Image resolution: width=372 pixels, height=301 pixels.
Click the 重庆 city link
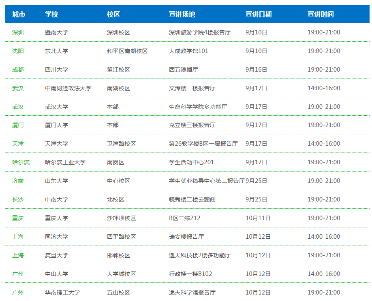coord(18,218)
